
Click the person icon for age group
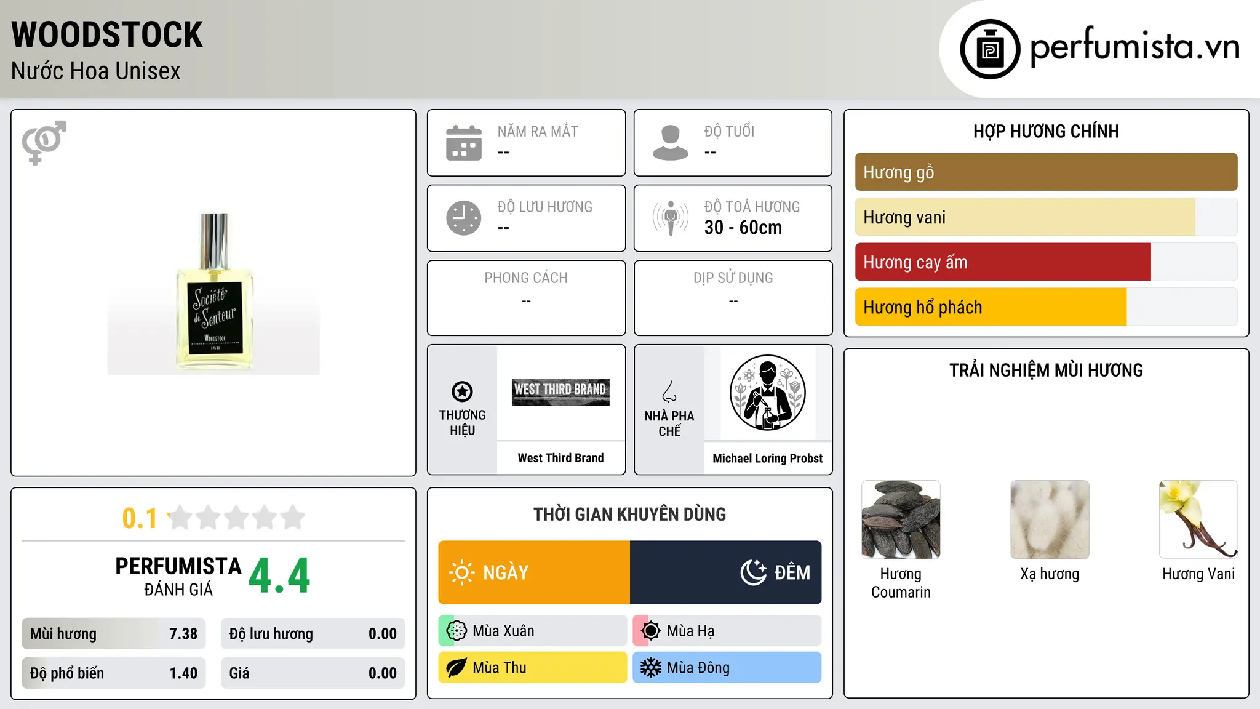tap(671, 143)
